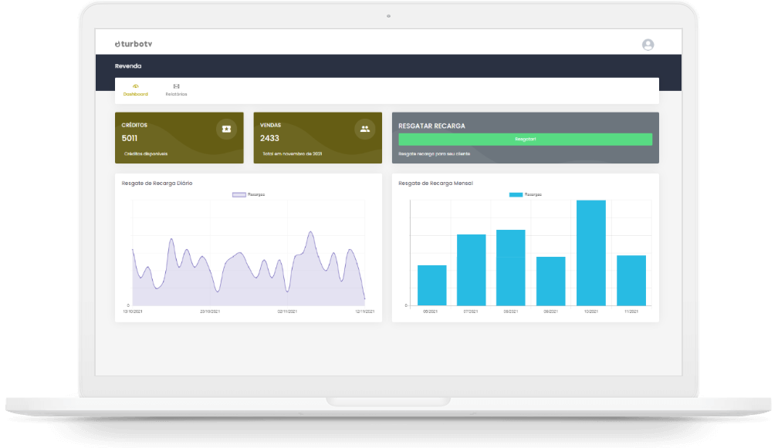Screen dimensions: 778x448
Task: Click the turbotv logo
Action: pyautogui.click(x=134, y=45)
